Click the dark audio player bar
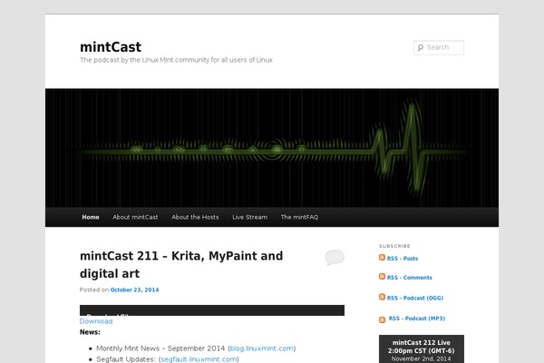 212,310
